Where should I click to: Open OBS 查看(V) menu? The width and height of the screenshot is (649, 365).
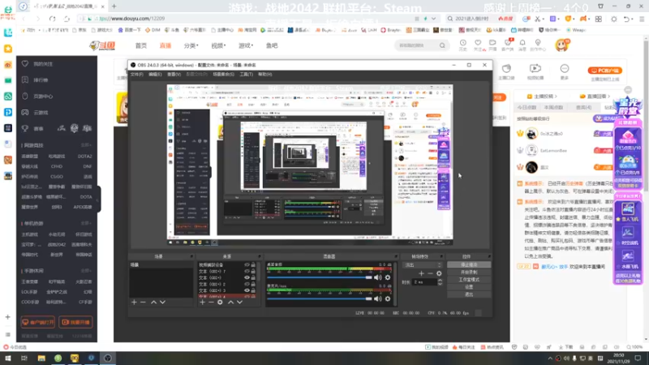tap(174, 75)
